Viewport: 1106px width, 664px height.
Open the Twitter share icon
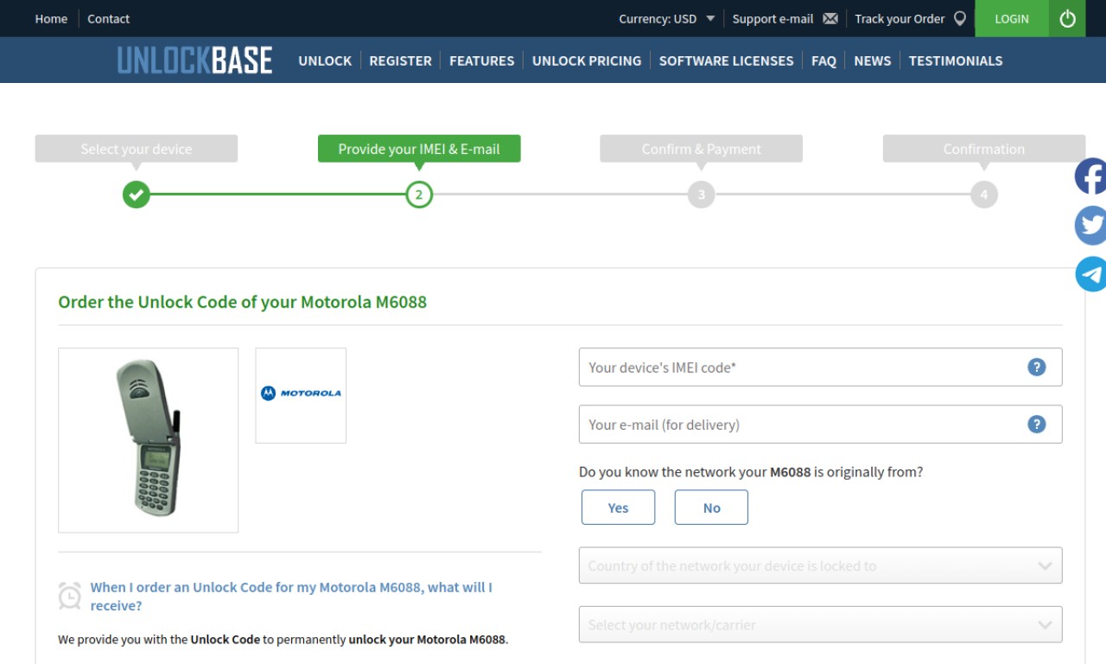click(x=1090, y=226)
